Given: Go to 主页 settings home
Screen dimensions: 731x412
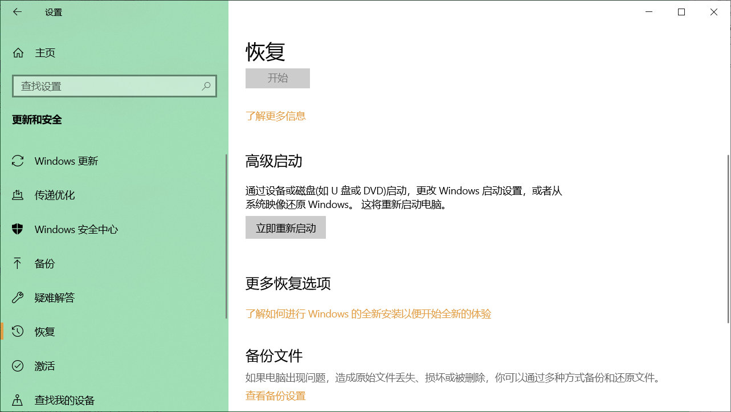Looking at the screenshot, I should (114, 53).
